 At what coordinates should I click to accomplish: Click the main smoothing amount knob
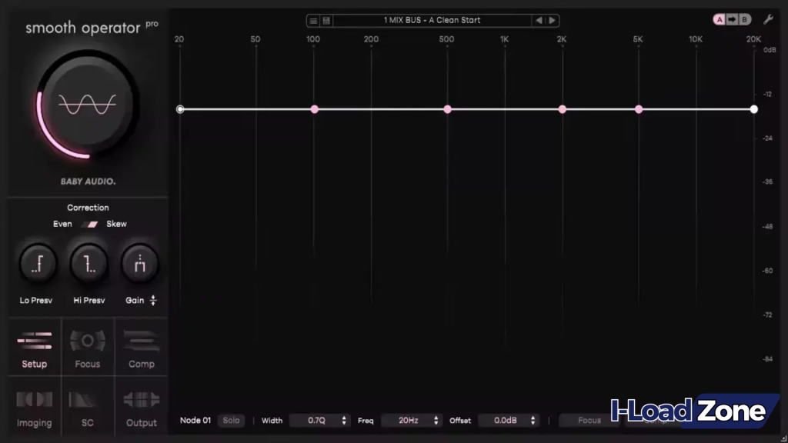click(x=88, y=105)
